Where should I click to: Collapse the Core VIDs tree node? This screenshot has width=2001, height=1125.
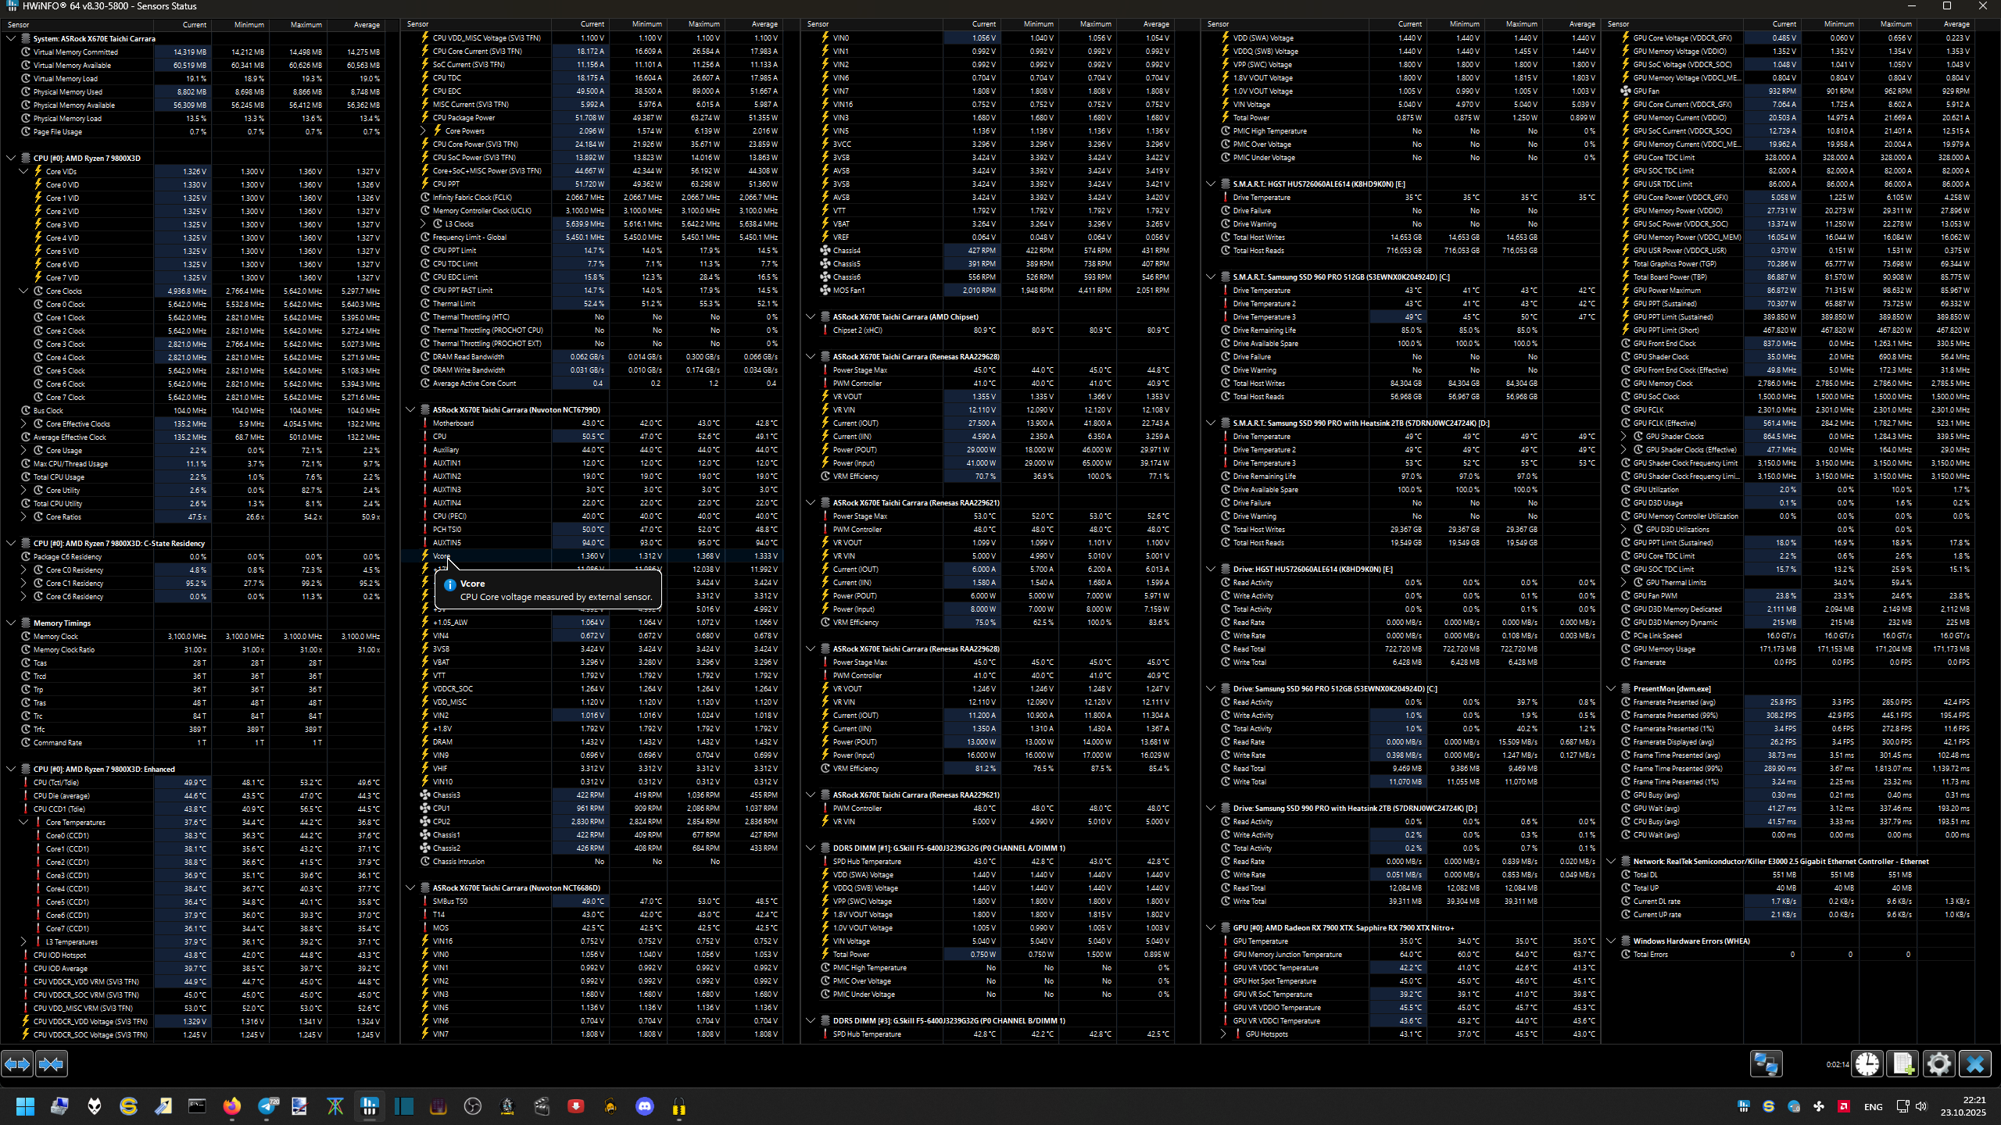point(23,171)
